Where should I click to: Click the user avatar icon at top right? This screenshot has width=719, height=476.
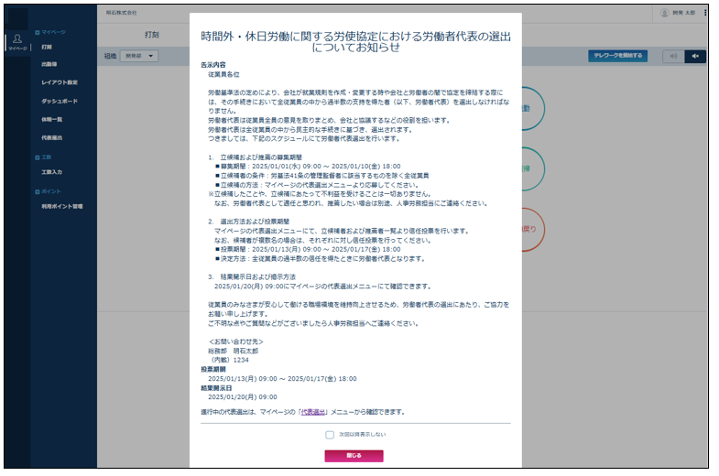coord(664,13)
